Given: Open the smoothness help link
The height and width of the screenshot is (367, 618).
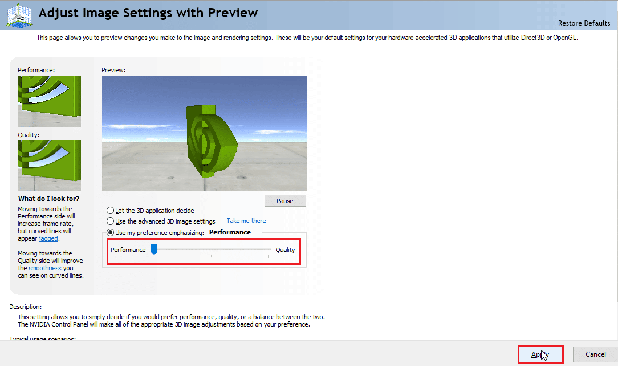Looking at the screenshot, I should tap(45, 268).
